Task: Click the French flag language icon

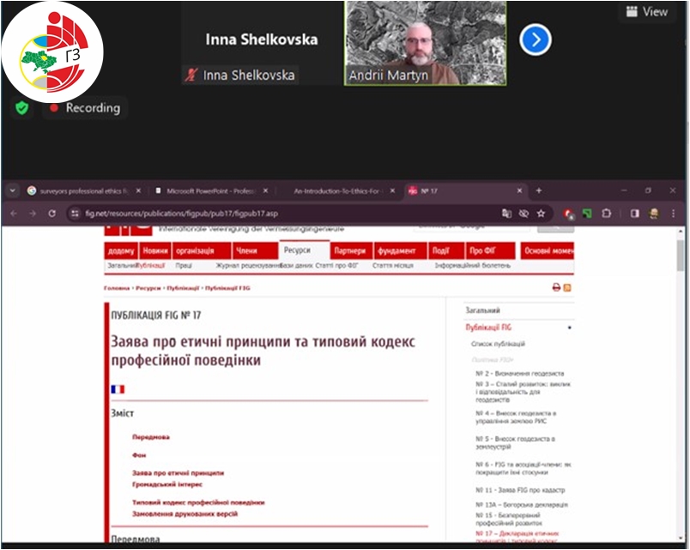Action: click(x=118, y=390)
